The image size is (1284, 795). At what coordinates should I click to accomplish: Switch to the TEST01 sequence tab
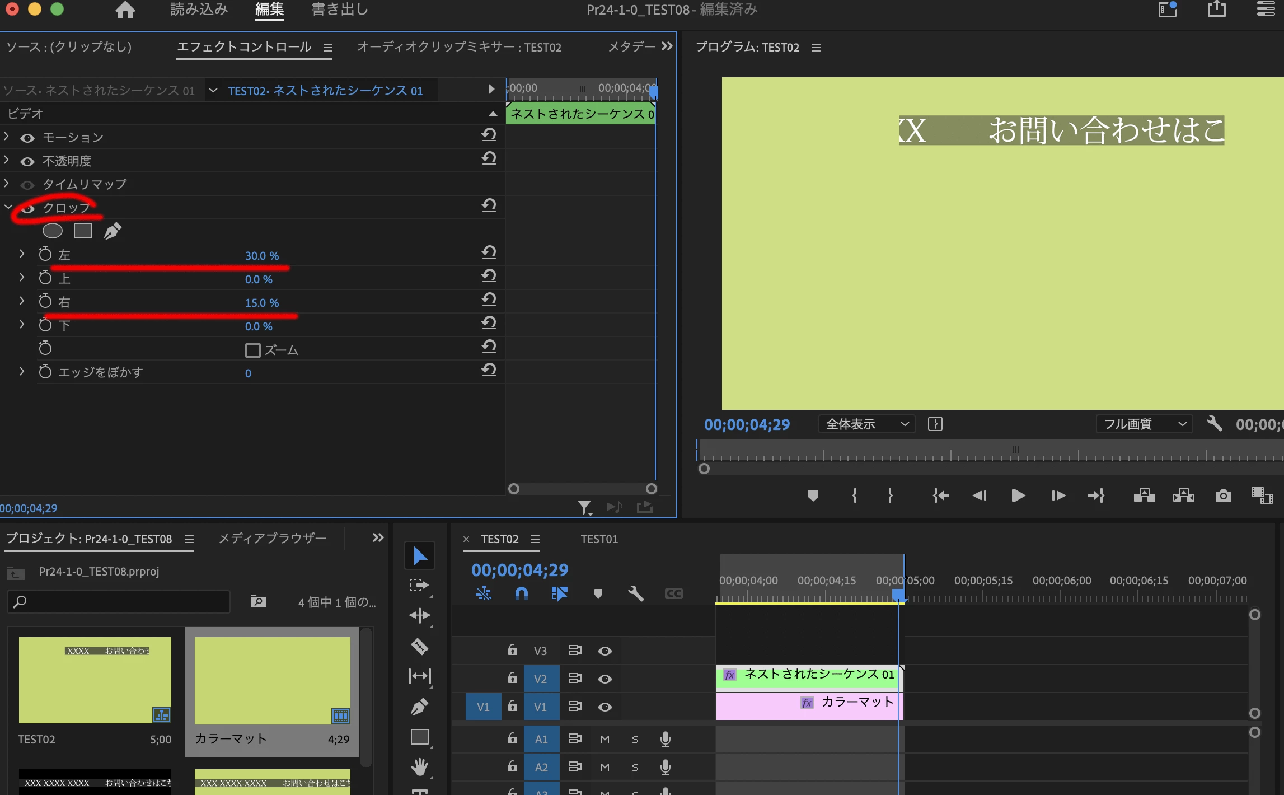(599, 539)
